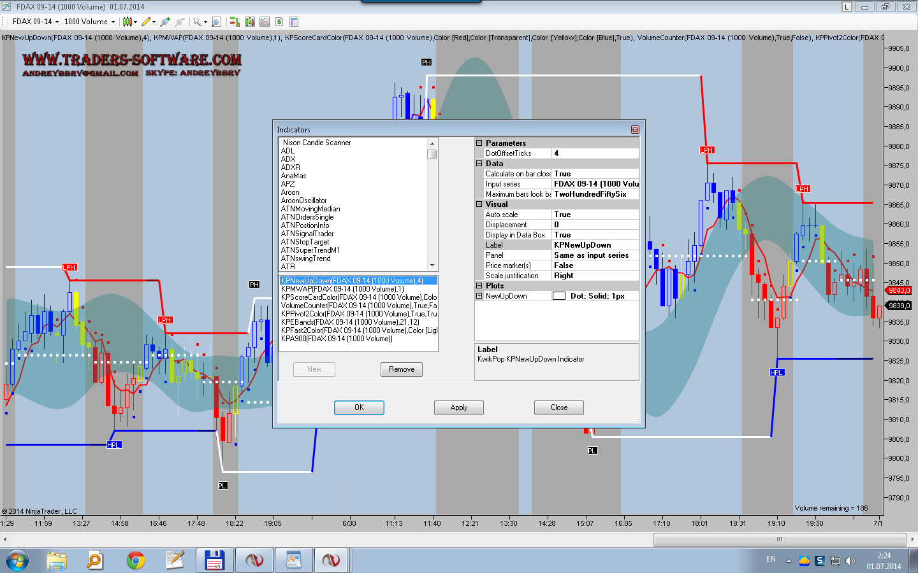The height and width of the screenshot is (573, 918).
Task: Open the chart Properties icon
Action: click(x=294, y=22)
